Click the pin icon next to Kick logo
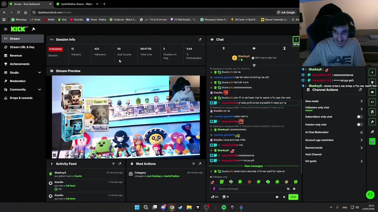The width and height of the screenshot is (378, 212). [33, 29]
